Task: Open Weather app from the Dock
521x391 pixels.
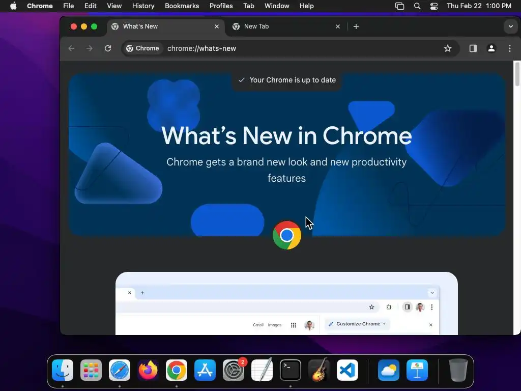Action: [x=388, y=370]
